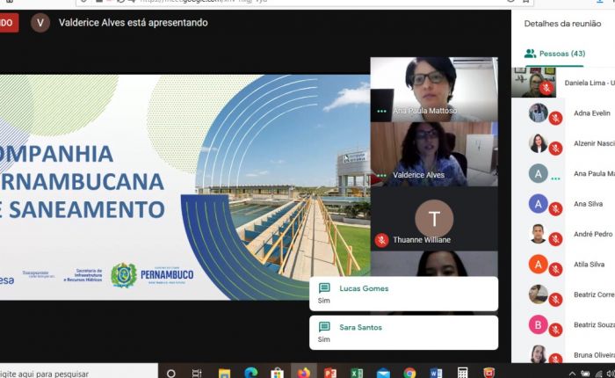Viewport: 615px width, 378px height.
Task: Click Ana Paula's speaking dots indicator in list
Action: coord(555,178)
